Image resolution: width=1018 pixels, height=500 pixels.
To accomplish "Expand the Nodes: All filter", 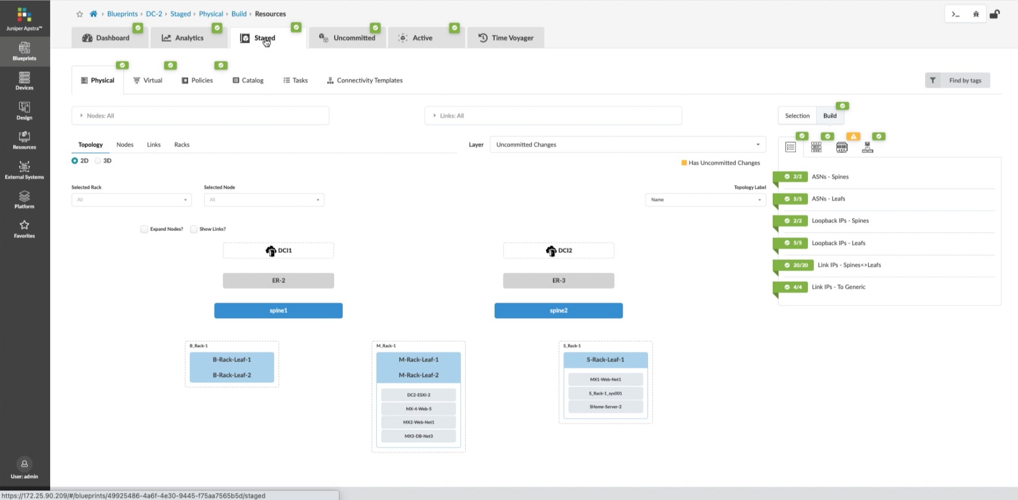I will click(200, 115).
